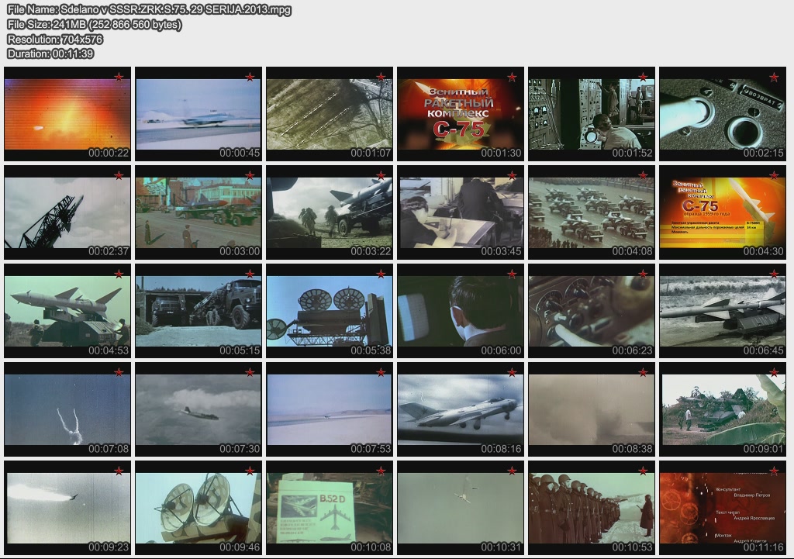The image size is (794, 559).
Task: Click the 00:03:22 timestamp label
Action: click(370, 252)
